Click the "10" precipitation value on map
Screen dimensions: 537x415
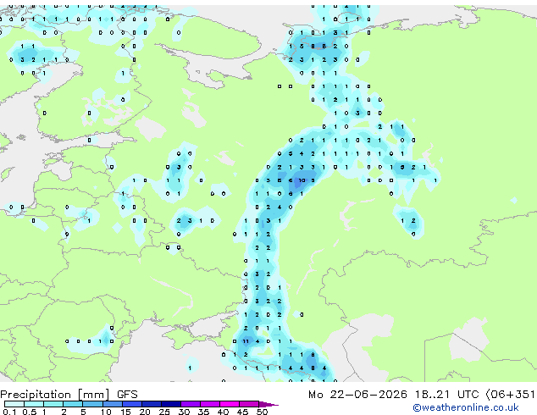pyautogui.click(x=302, y=180)
